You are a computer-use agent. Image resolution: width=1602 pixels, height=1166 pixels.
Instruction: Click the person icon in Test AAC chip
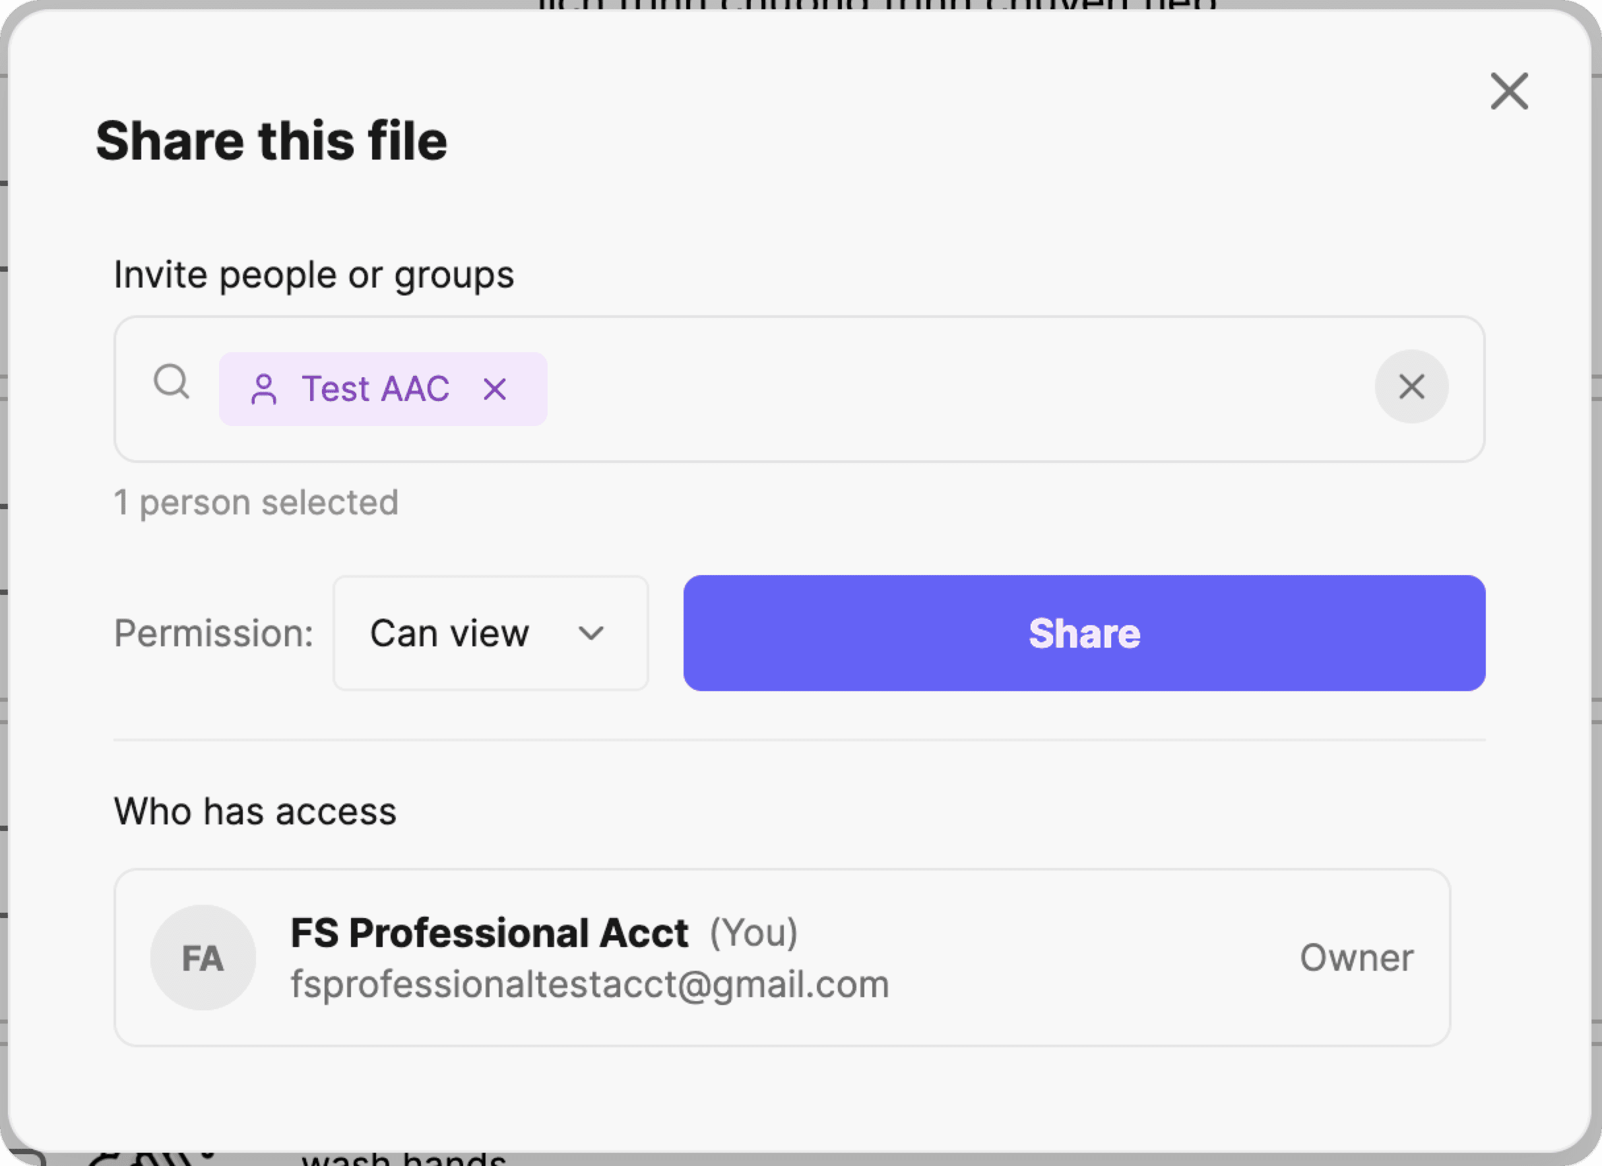tap(263, 389)
